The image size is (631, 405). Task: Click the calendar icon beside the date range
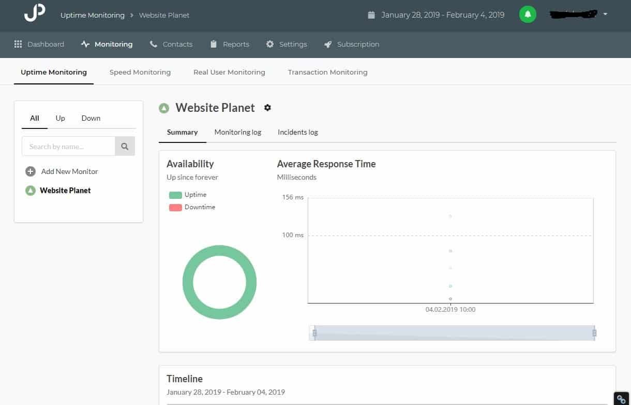[x=371, y=15]
